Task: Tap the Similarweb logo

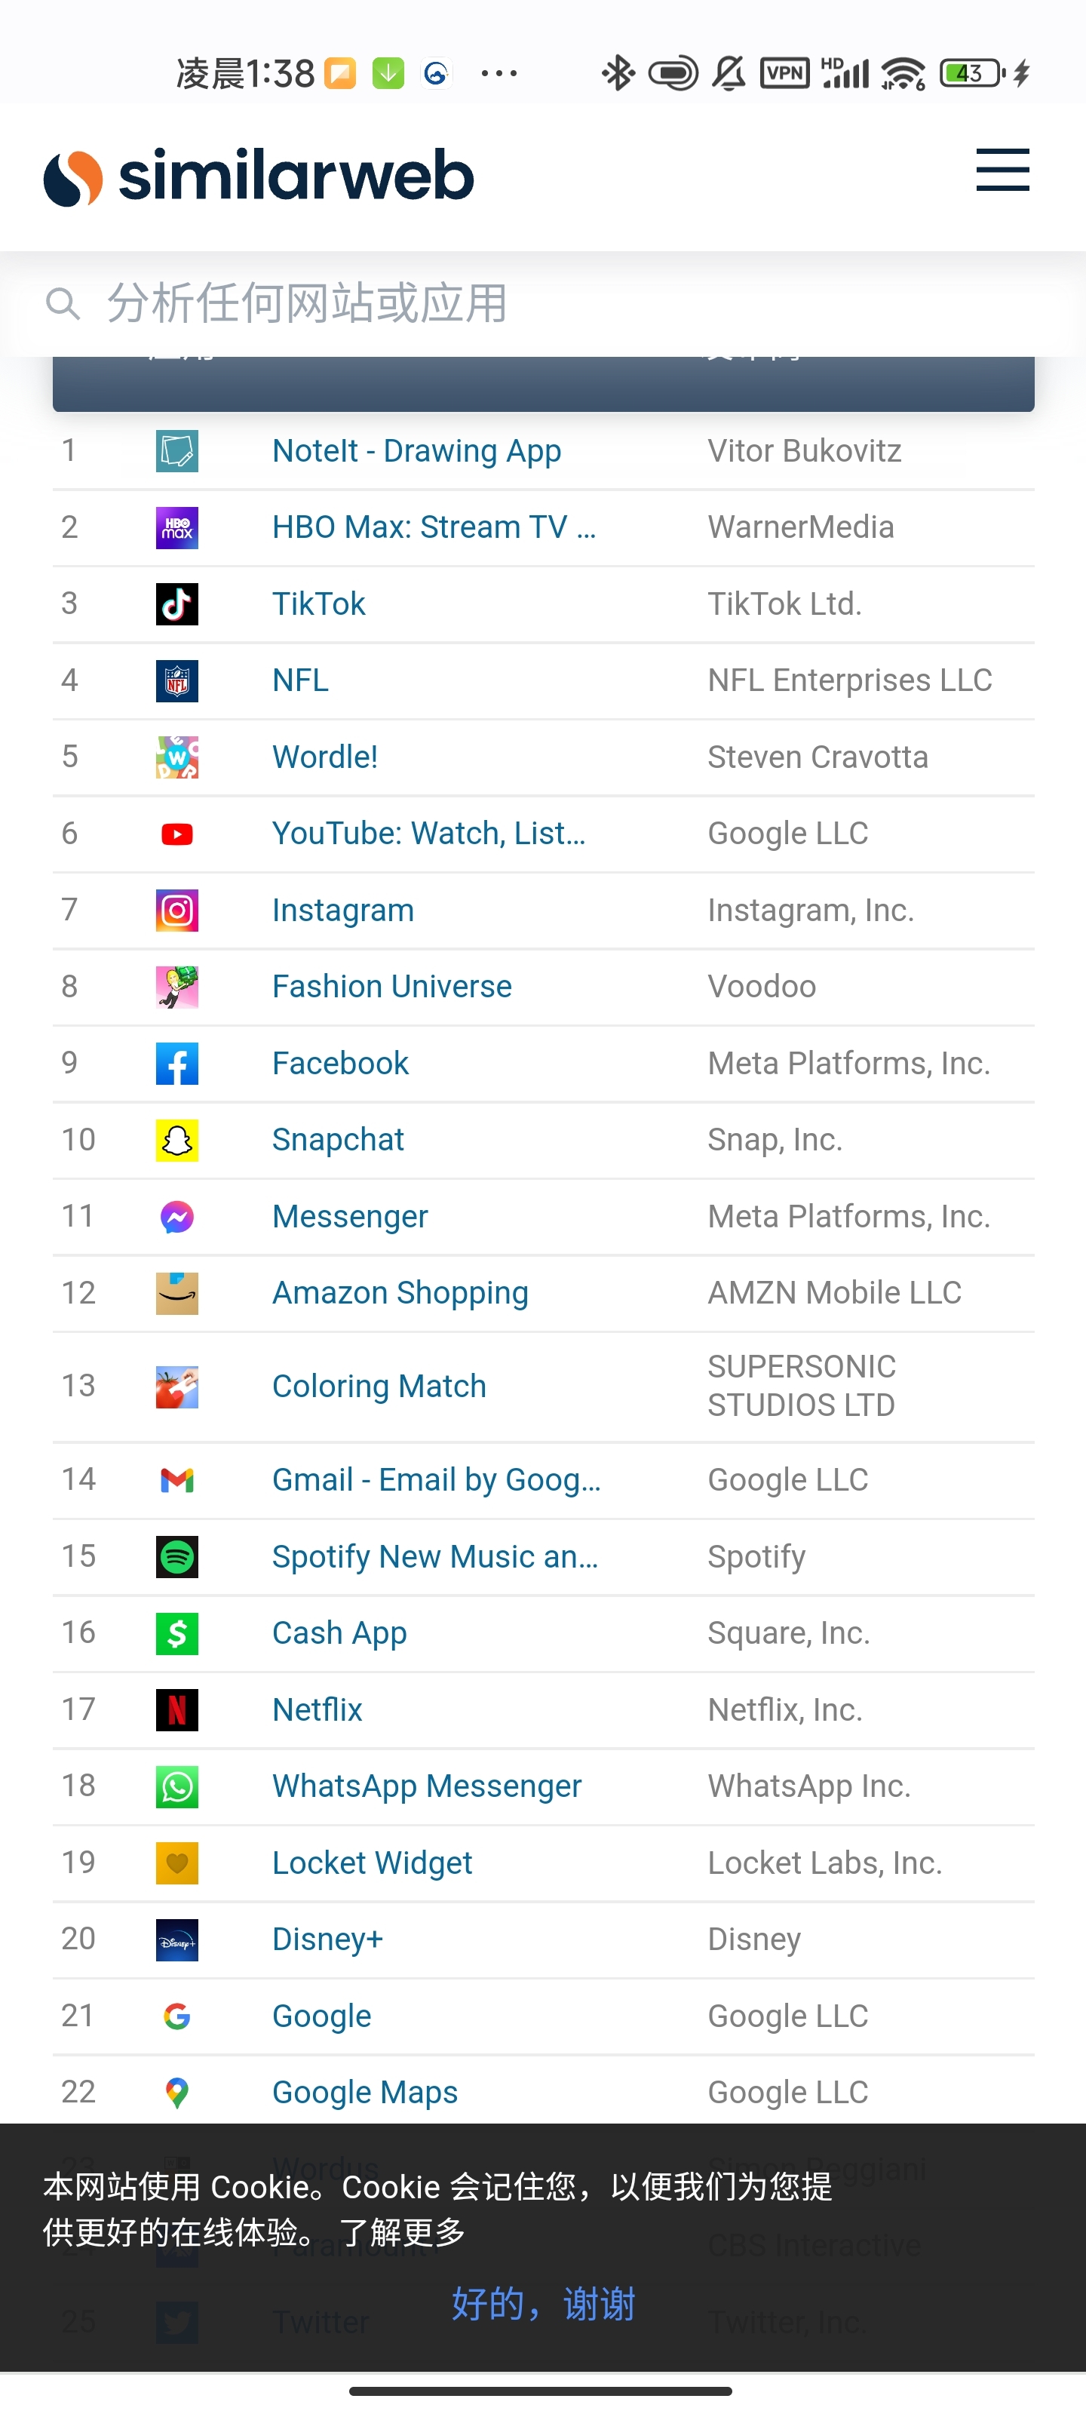Action: point(259,177)
